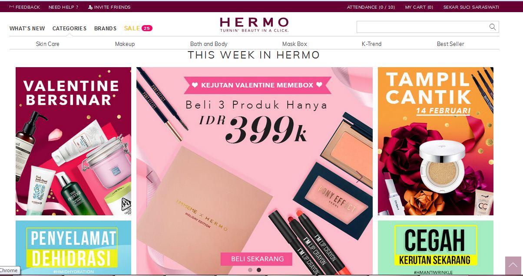Image resolution: width=523 pixels, height=276 pixels.
Task: Click the HERMO logo
Action: coord(254,25)
